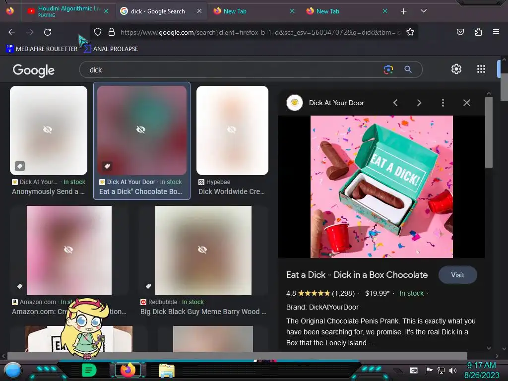Viewport: 508px width, 381px height.
Task: Open the green music app on the taskbar
Action: tap(89, 370)
